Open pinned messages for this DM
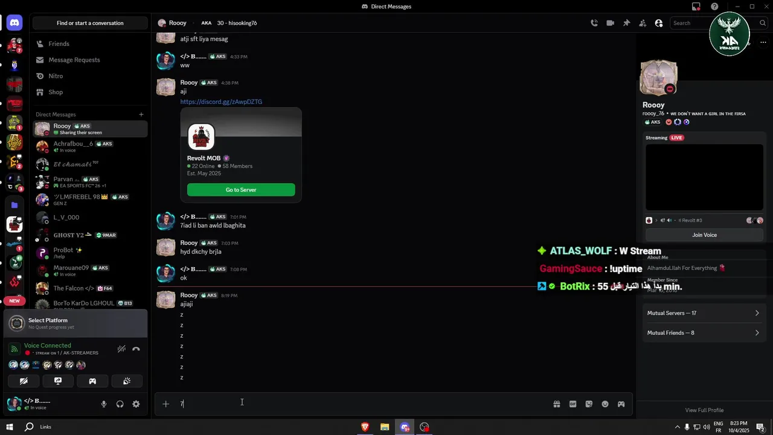This screenshot has height=435, width=773. pos(626,23)
